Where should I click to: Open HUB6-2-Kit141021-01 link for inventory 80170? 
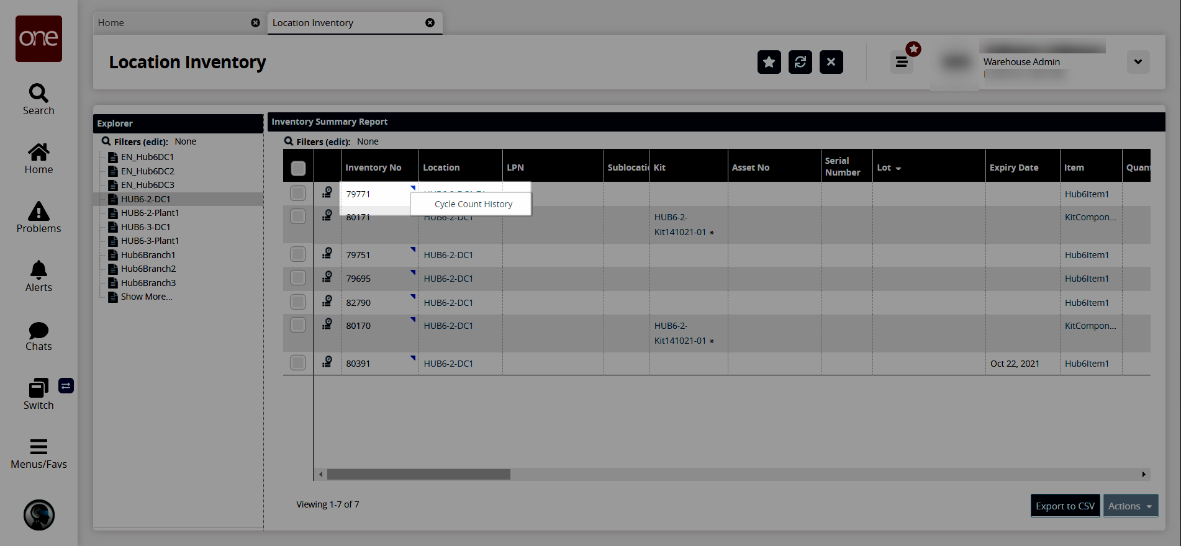(x=680, y=333)
